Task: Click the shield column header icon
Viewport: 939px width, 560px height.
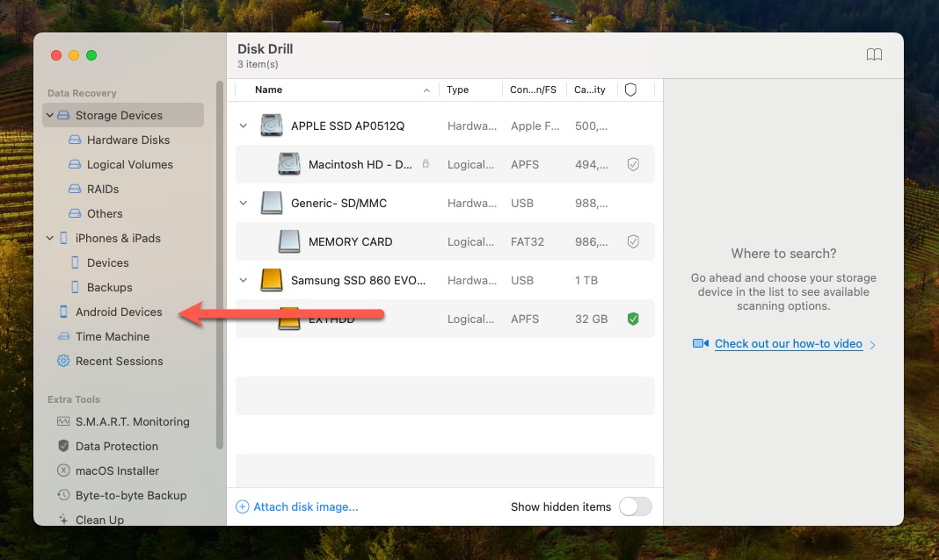Action: (x=630, y=90)
